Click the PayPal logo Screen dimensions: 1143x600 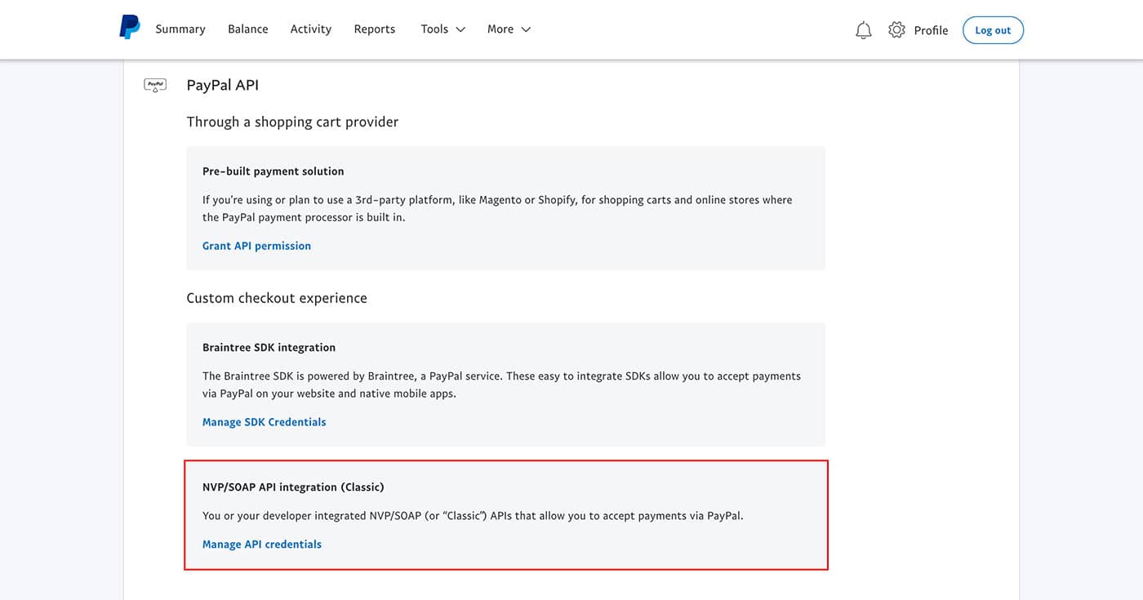click(129, 28)
